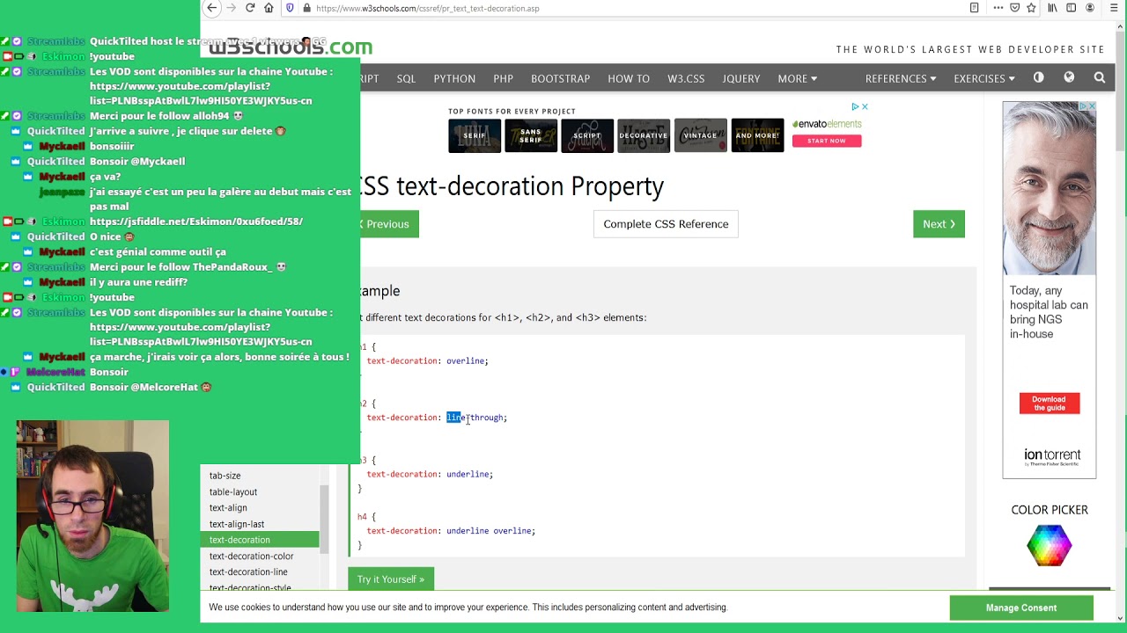Screen dimensions: 1127x633
Task: Click the tracking protection shield icon
Action: pos(290,8)
